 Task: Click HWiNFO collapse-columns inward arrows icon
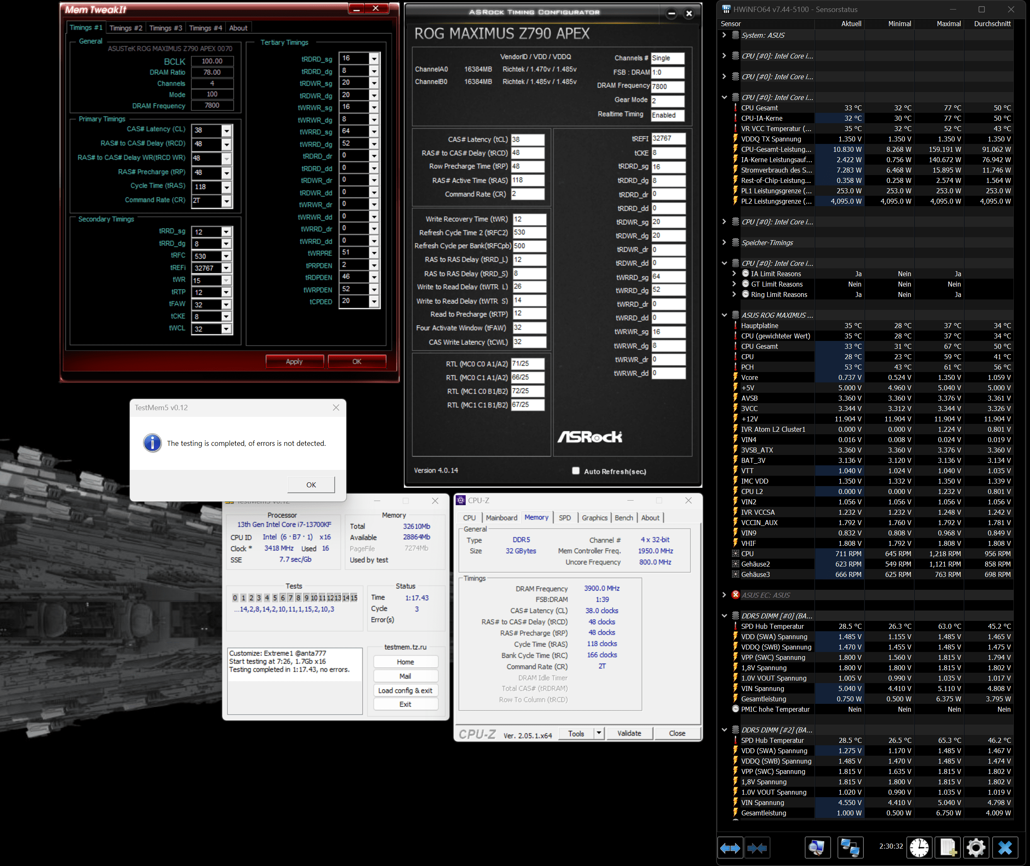[x=757, y=848]
